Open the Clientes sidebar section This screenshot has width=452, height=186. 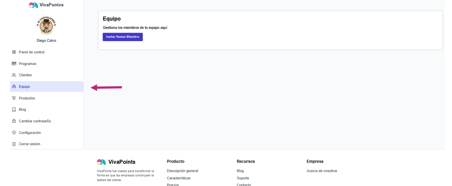47,75
